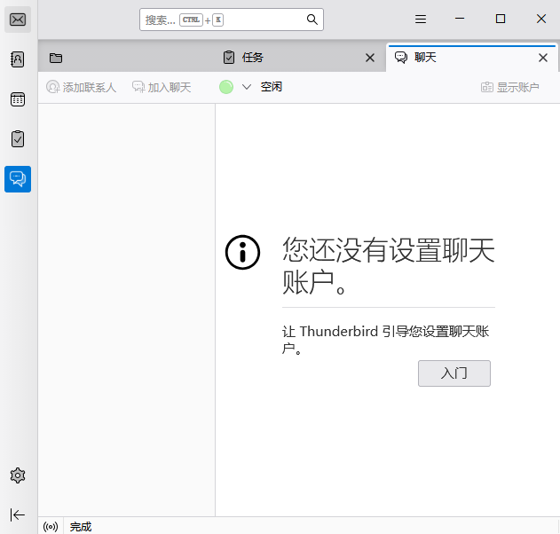Open the Tasks space in sidebar
Screen dimensions: 560x534
[18, 139]
